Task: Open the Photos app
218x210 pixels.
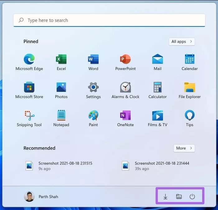Action: [61, 91]
